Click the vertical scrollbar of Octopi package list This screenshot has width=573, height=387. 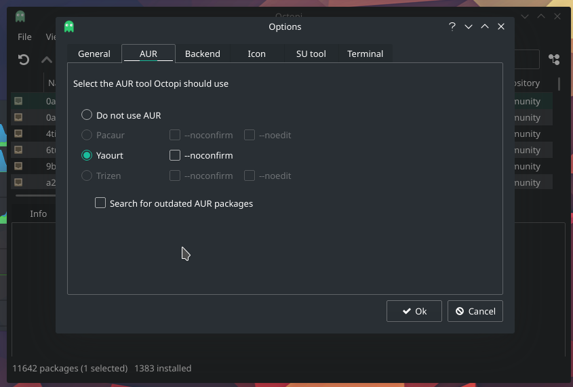[x=559, y=84]
